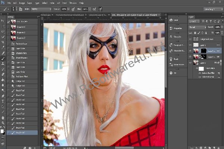Viewport: 224px width, 149px height.
Task: Select the Hand tool
Action: 3,117
